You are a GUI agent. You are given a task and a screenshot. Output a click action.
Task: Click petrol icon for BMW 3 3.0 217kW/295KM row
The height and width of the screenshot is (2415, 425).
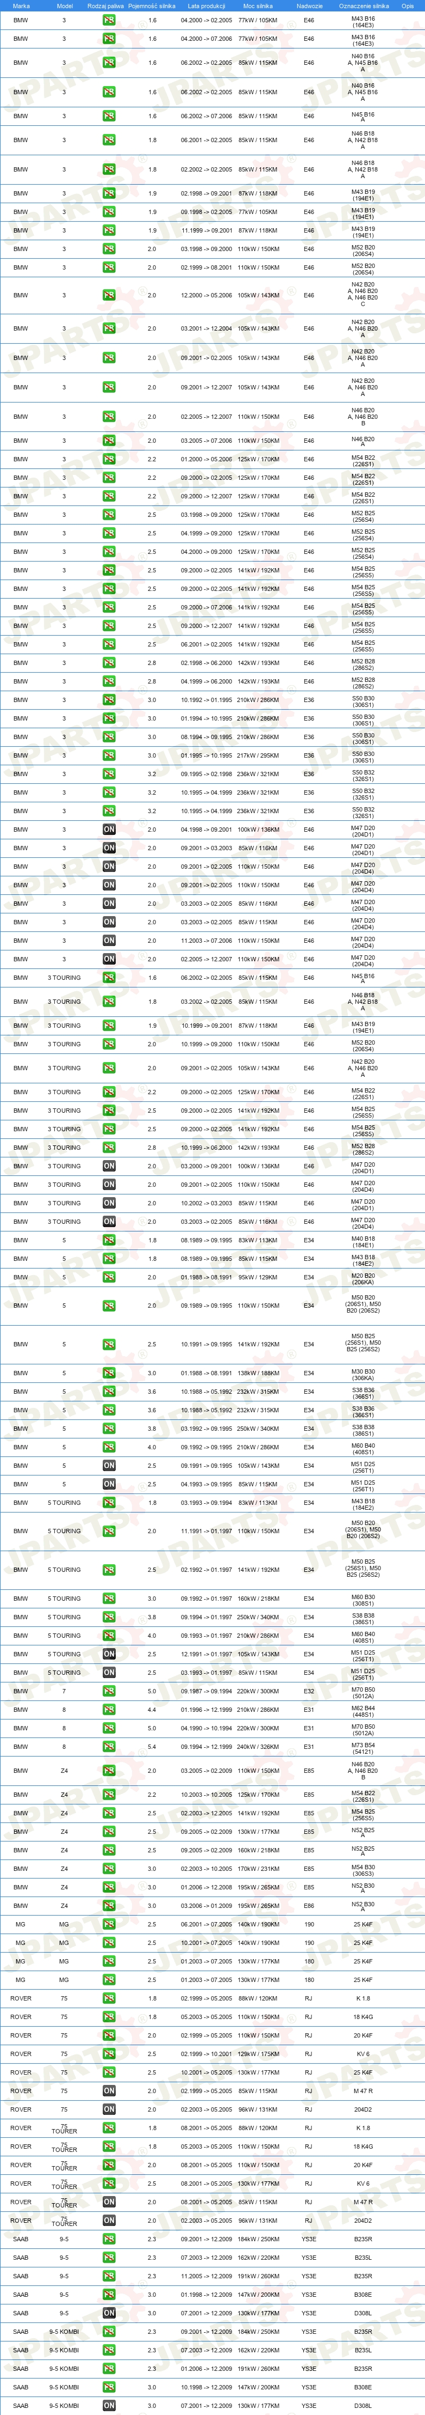(x=109, y=755)
